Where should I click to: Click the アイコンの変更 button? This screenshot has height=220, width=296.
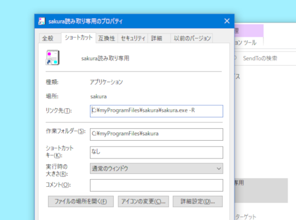(x=143, y=201)
